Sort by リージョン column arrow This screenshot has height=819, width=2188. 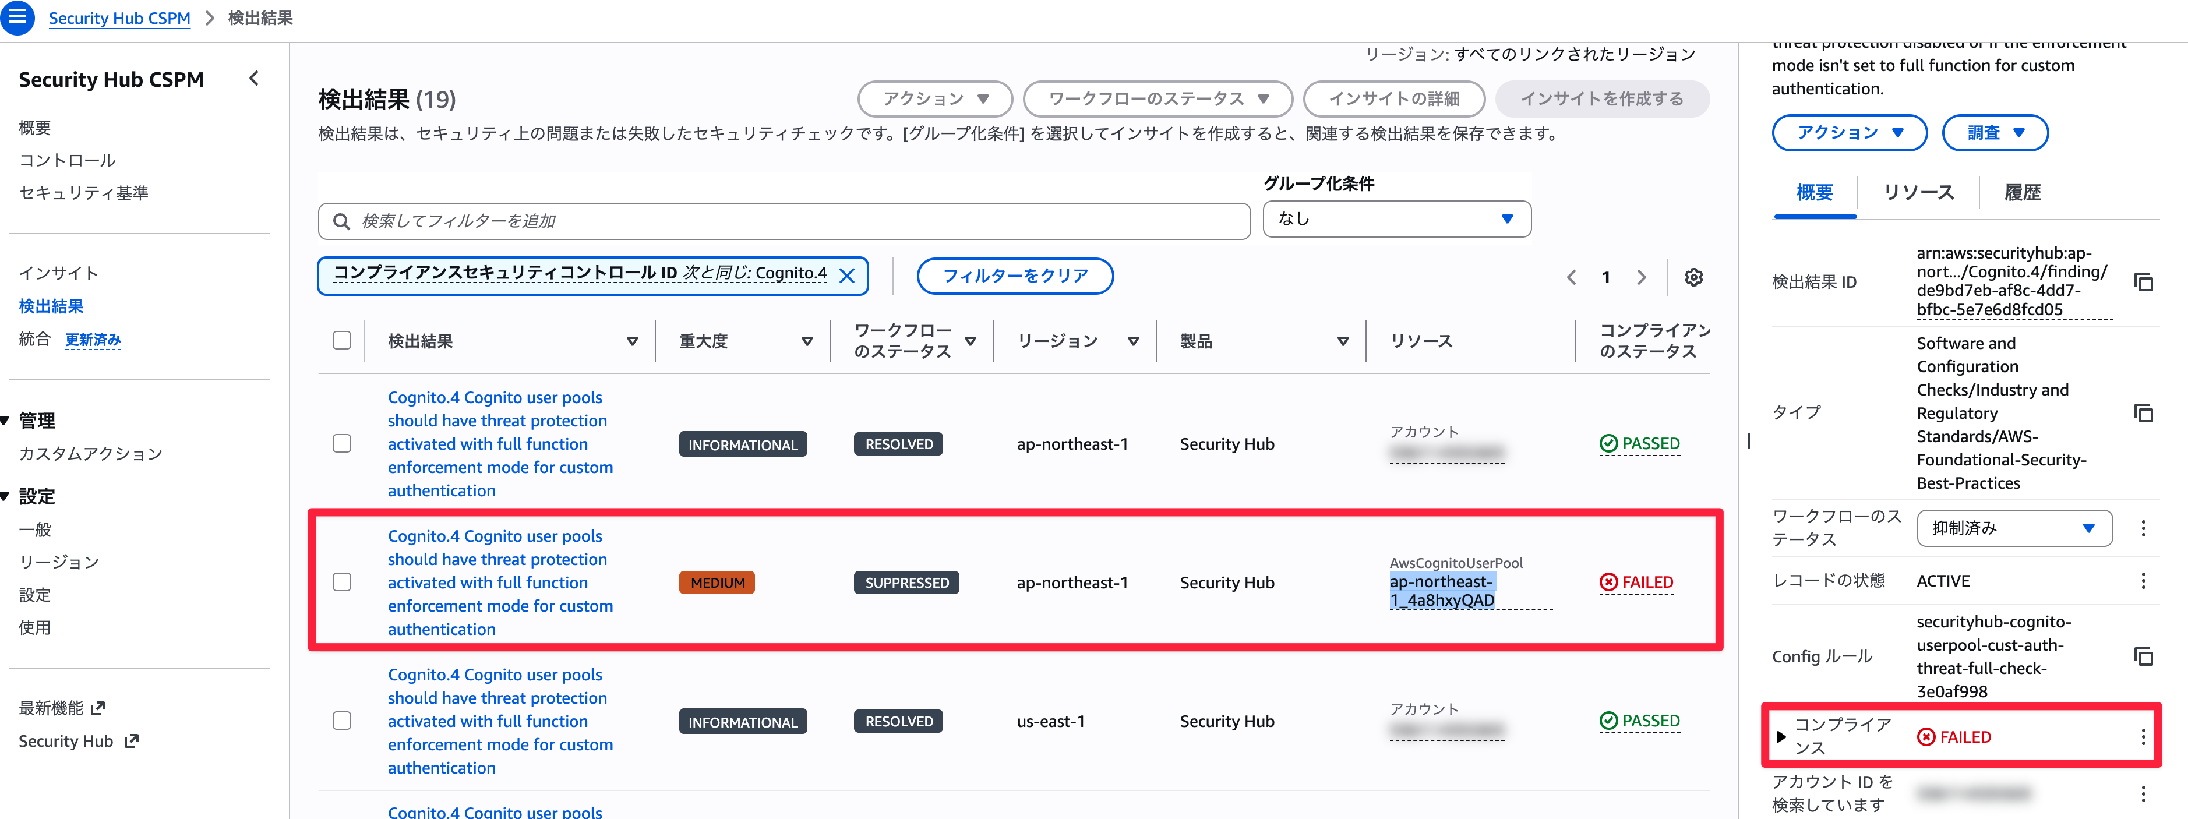pyautogui.click(x=1133, y=341)
